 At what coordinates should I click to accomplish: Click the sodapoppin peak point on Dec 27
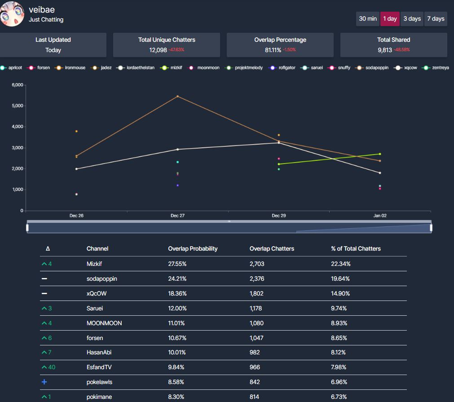click(x=177, y=96)
